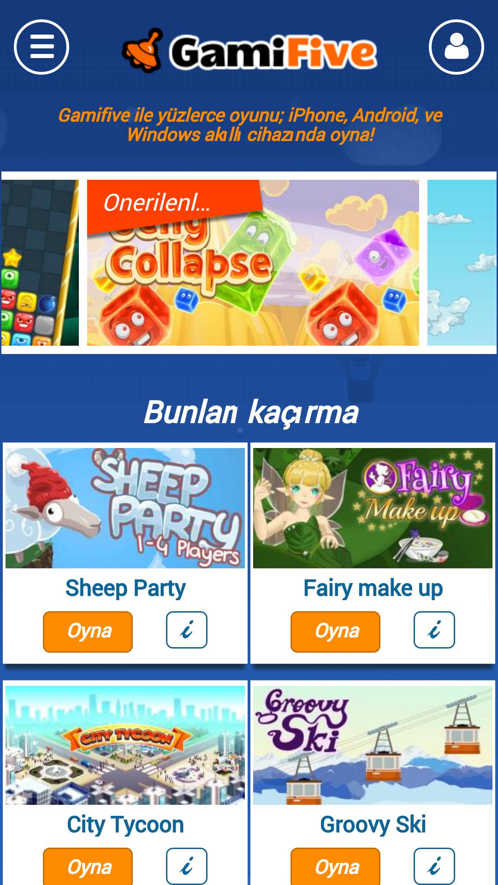The height and width of the screenshot is (885, 498).
Task: Open the Jelly Collapse featured banner
Action: pyautogui.click(x=253, y=263)
